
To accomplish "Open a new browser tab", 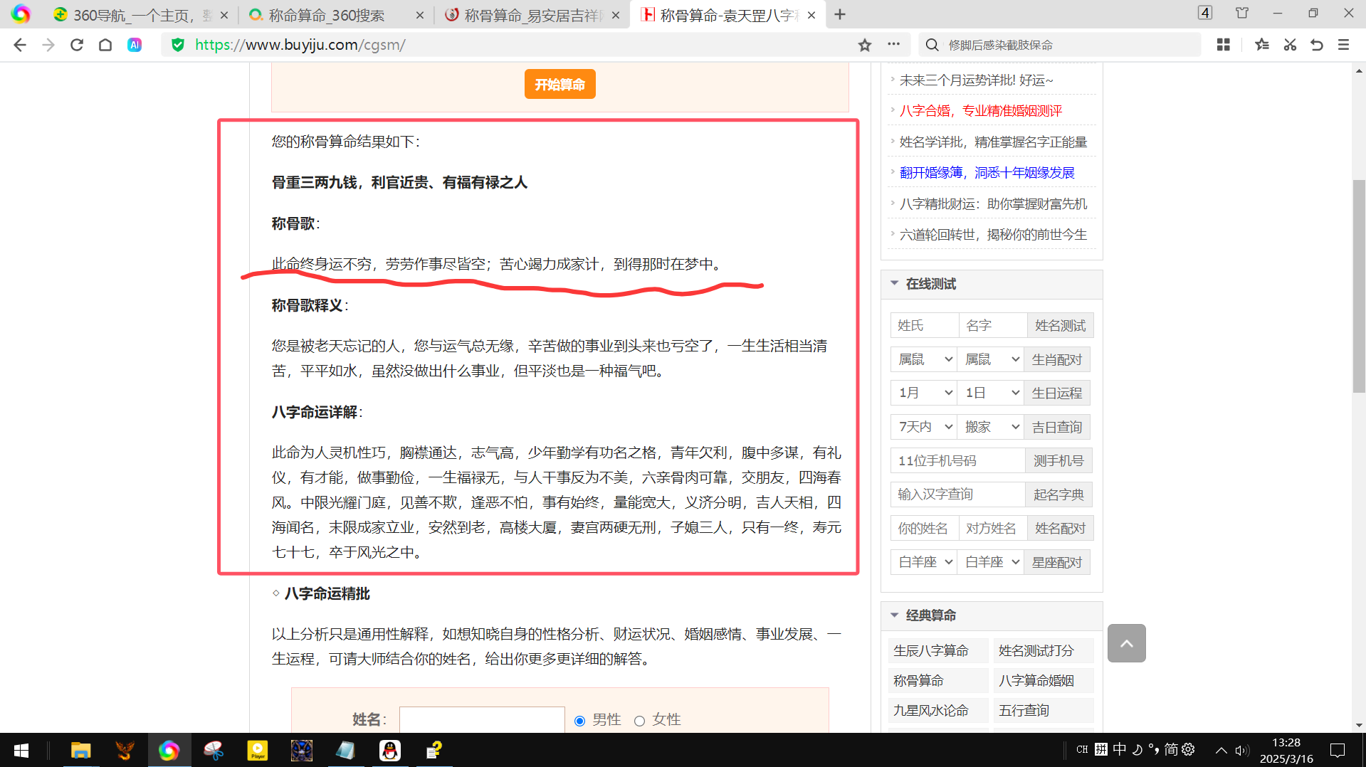I will (840, 14).
